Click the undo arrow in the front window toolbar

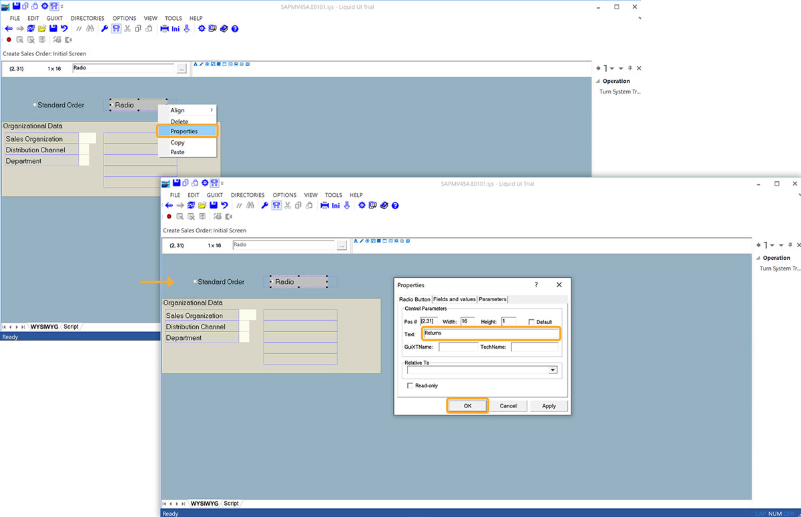(x=224, y=206)
